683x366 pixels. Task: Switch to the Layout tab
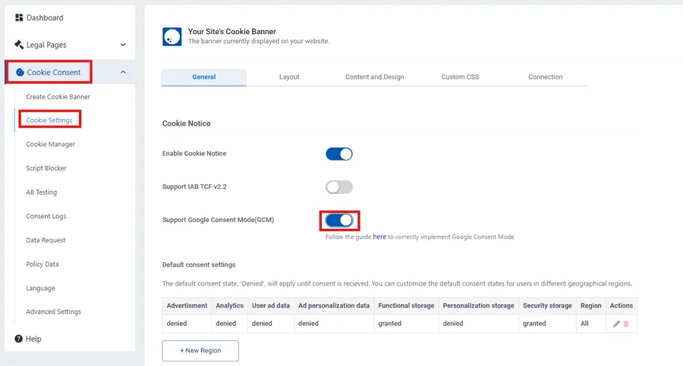click(x=289, y=77)
